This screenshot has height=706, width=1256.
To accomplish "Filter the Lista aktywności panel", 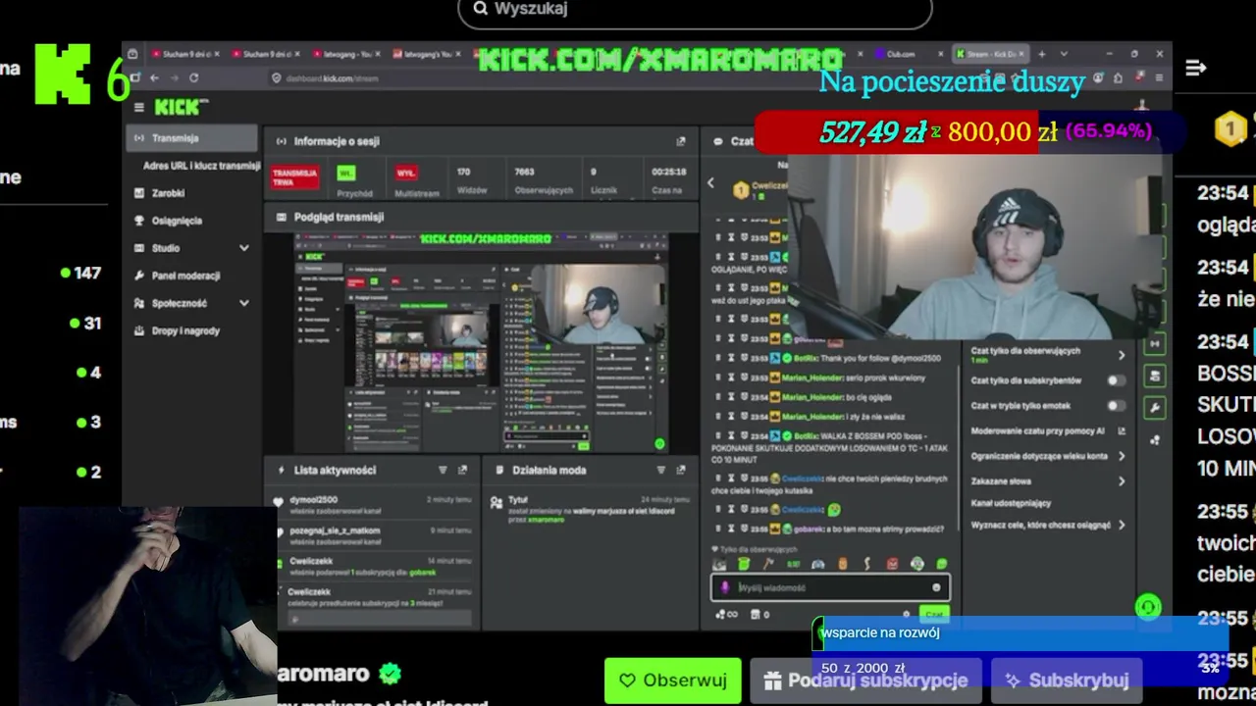I will tap(443, 470).
